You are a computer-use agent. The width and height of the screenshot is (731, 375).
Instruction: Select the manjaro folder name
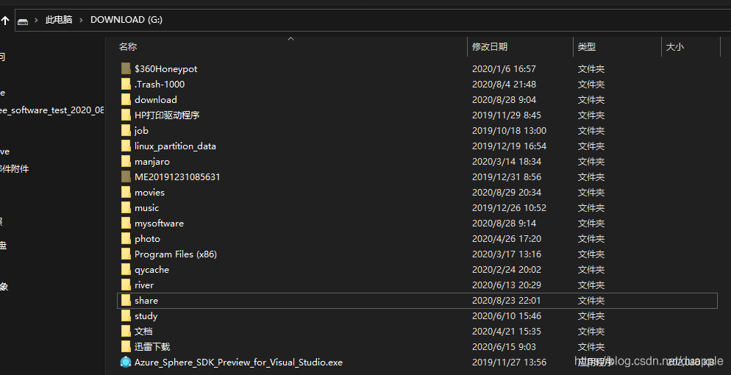tap(152, 161)
